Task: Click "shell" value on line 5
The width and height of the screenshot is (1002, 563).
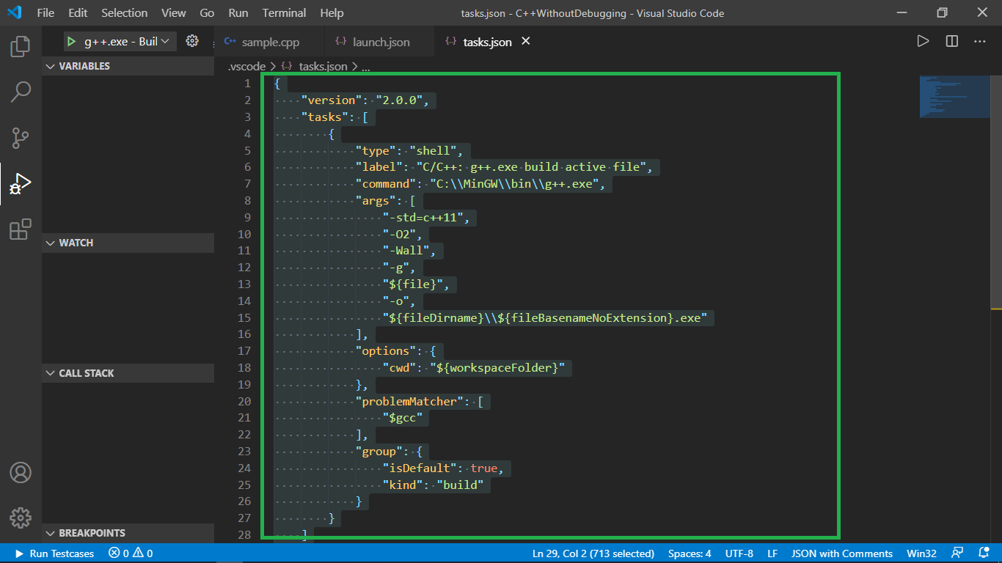Action: coord(434,151)
